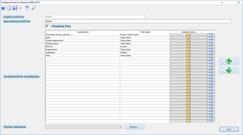
Task: Click the Visualizza Foto label
Action: pos(61,26)
